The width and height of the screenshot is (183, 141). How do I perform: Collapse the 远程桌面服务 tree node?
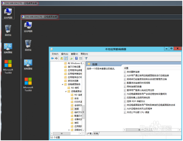[x=62, y=84]
